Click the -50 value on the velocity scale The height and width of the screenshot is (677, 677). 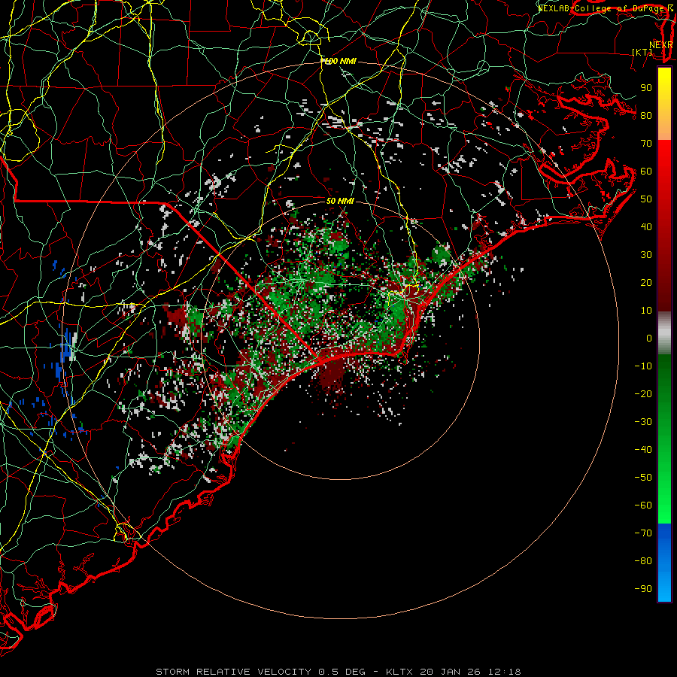(643, 478)
